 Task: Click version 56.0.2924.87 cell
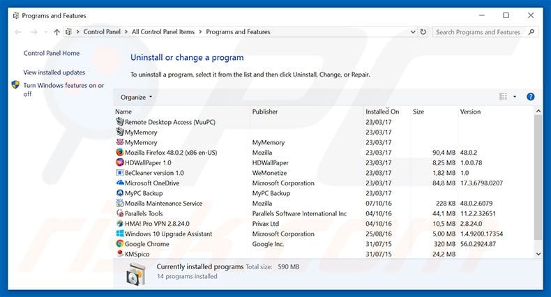[x=478, y=244]
